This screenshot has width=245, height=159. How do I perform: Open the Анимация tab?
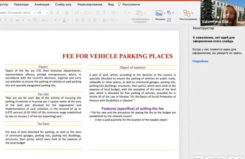(x=42, y=4)
